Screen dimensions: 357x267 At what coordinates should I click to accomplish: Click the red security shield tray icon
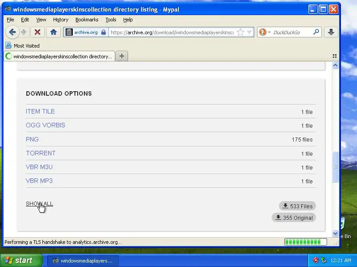(315, 260)
